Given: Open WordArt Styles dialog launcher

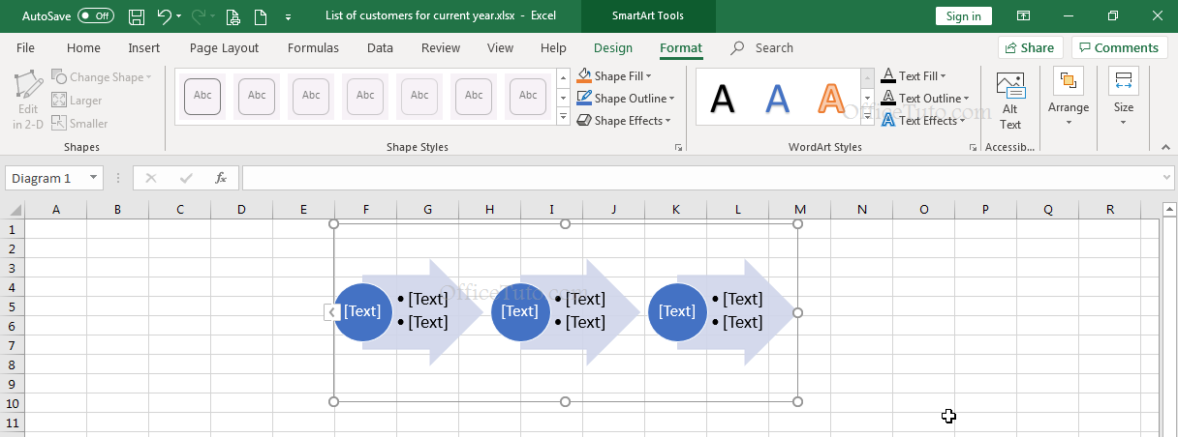Looking at the screenshot, I should (973, 147).
